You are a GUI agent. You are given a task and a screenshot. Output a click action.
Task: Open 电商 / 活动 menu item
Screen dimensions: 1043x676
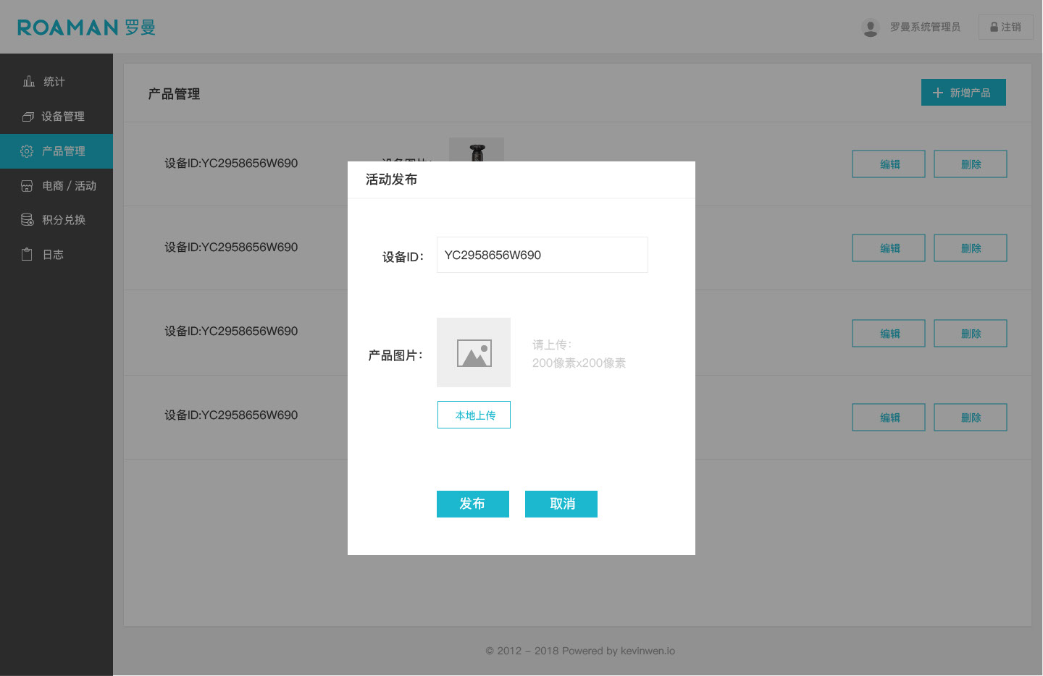(69, 186)
